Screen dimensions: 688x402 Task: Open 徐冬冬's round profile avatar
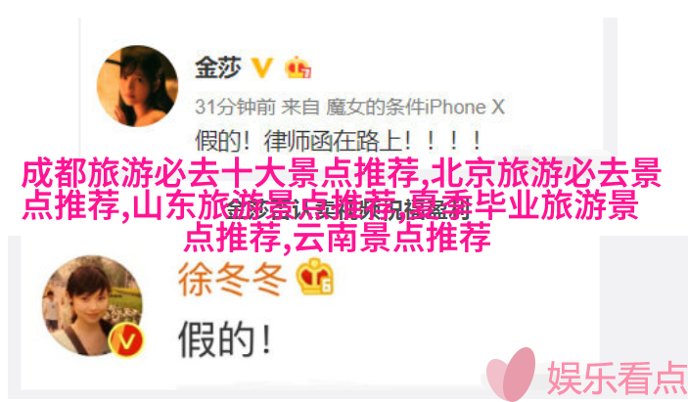pyautogui.click(x=93, y=305)
